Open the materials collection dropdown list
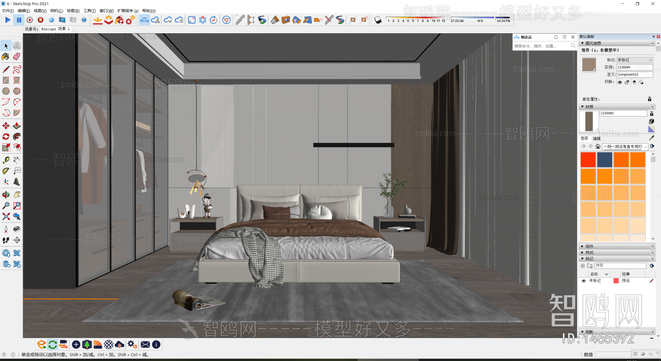 click(625, 147)
